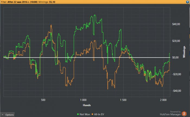Click the '$20,00' y-axis label
Viewport: 190px width, 117px height.
pos(176,41)
